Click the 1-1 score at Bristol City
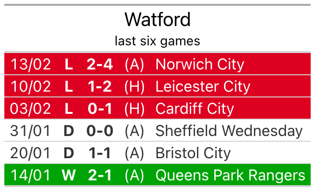 coord(100,153)
